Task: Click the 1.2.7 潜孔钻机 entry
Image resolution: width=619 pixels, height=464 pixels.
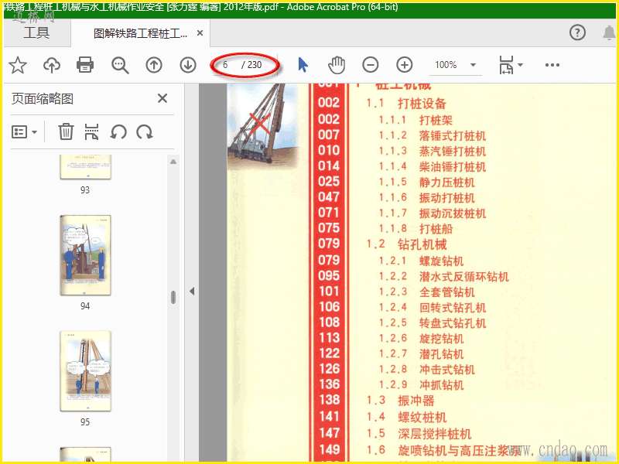Action: pos(421,354)
